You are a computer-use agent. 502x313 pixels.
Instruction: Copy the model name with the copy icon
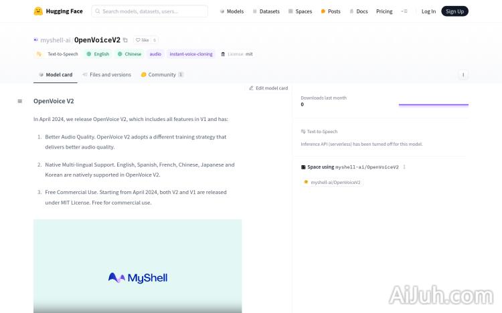[125, 40]
